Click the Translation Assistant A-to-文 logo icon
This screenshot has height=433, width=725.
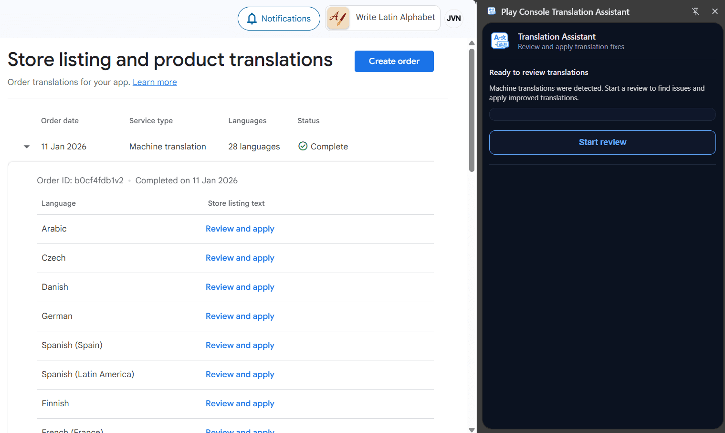[x=500, y=41]
